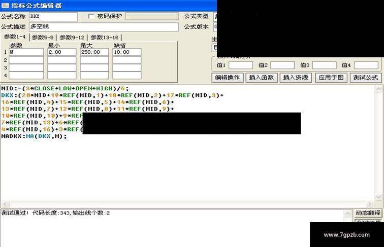Screen dimensions: 384x247
Task: Click the MADKX:MA(DKX,M) code line
Action: point(34,136)
